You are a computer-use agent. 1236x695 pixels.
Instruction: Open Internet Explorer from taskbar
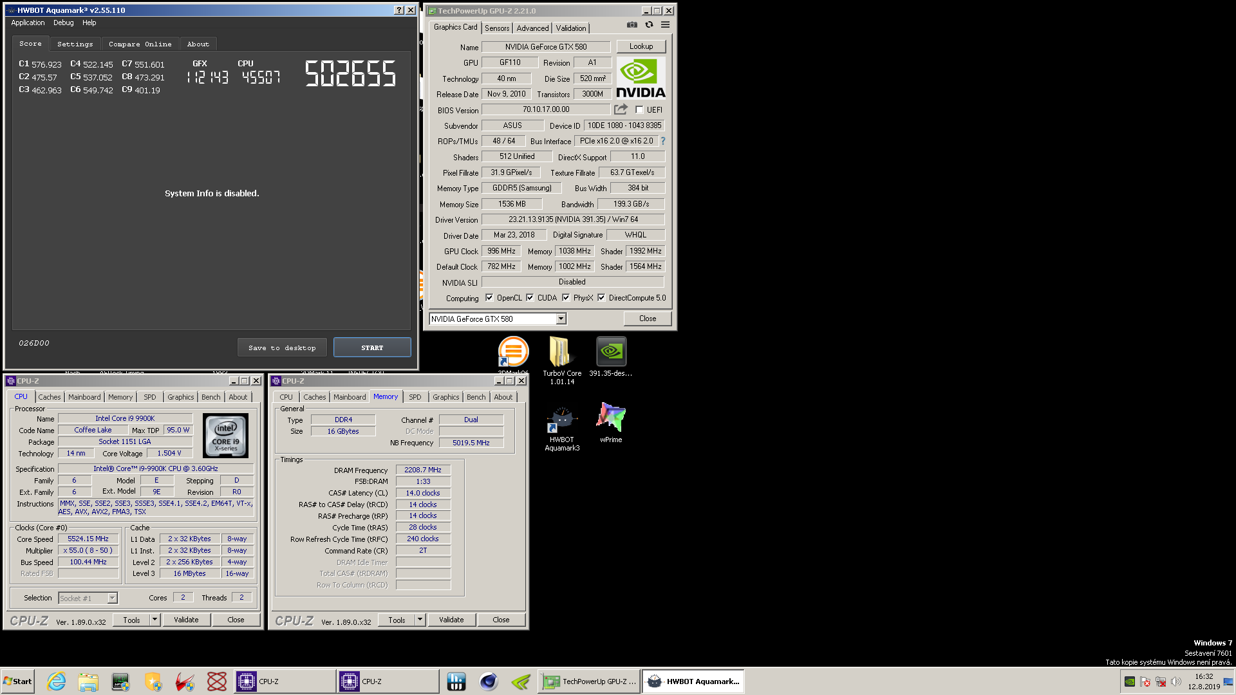pyautogui.click(x=57, y=681)
